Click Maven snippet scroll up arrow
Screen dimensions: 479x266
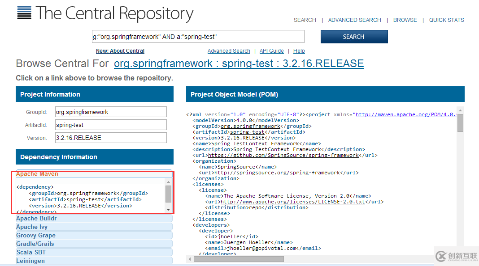(168, 182)
